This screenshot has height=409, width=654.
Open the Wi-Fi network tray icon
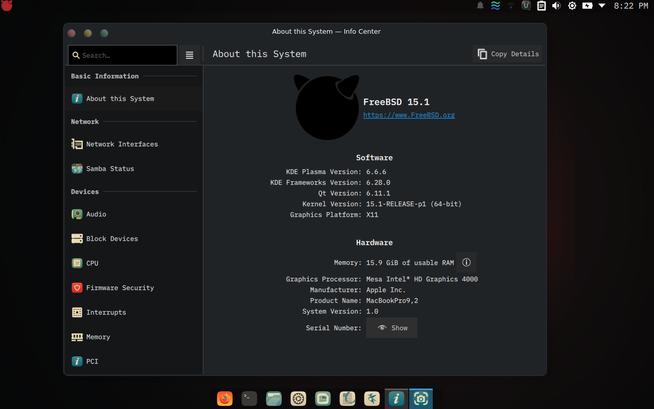511,6
